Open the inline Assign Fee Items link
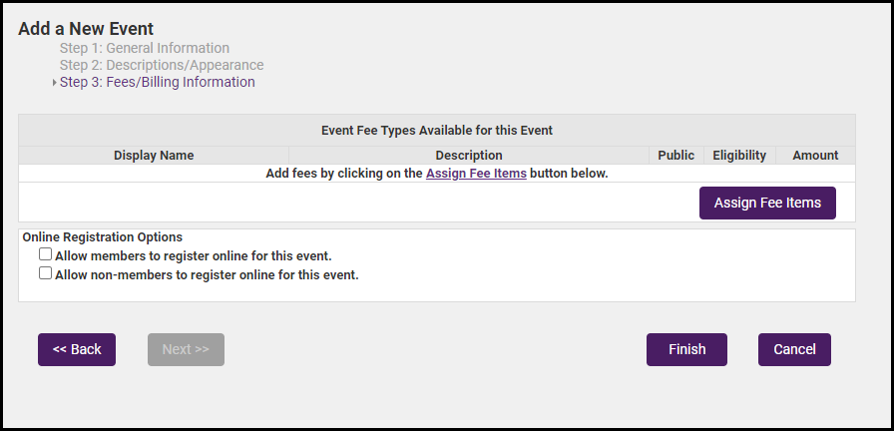This screenshot has height=431, width=894. click(476, 173)
